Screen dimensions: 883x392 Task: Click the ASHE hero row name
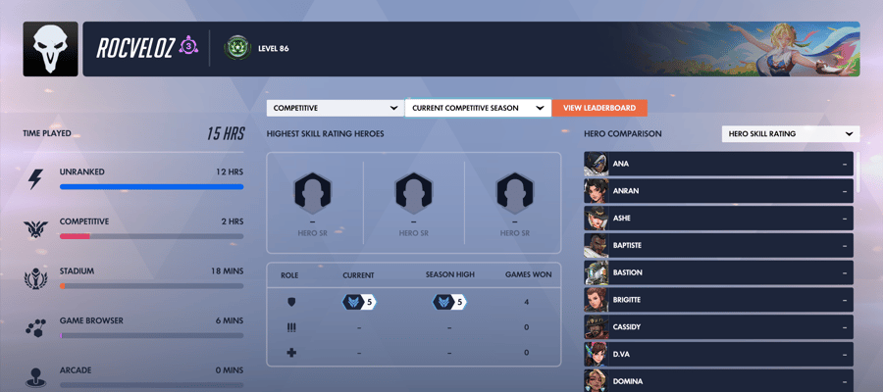[x=622, y=219]
